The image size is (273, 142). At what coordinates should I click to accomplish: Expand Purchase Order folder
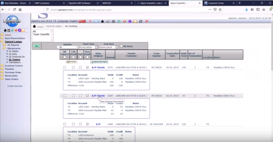[2, 72]
